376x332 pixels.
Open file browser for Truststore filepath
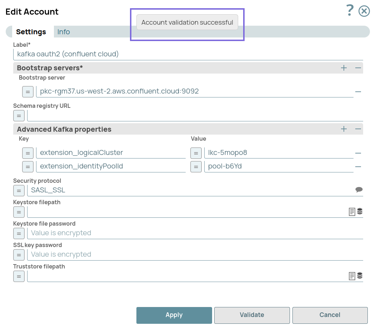pyautogui.click(x=352, y=276)
